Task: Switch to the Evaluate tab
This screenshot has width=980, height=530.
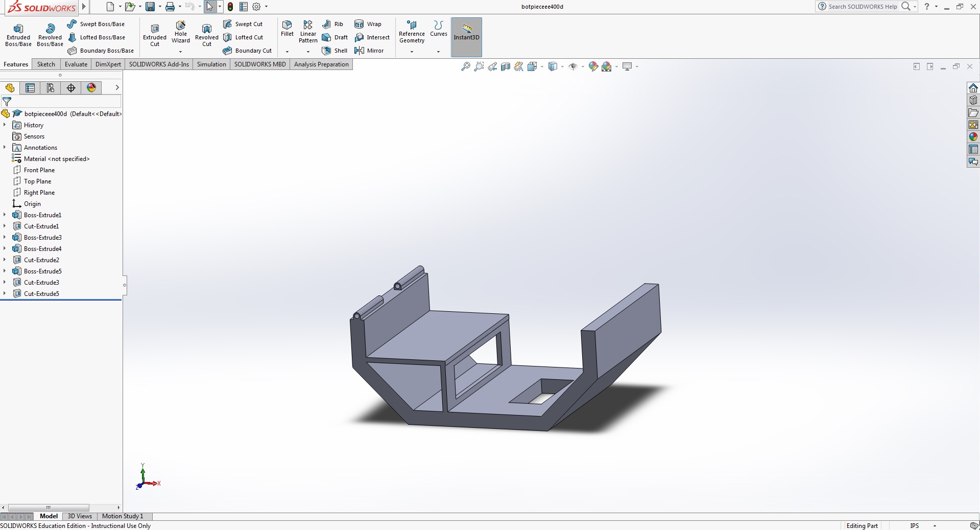Action: [76, 64]
